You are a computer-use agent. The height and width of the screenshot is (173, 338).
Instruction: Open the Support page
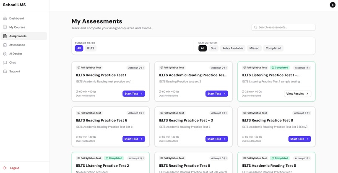[x=24, y=72]
